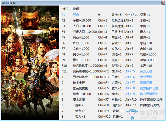Click the 人德+1 entry

click(x=116, y=83)
